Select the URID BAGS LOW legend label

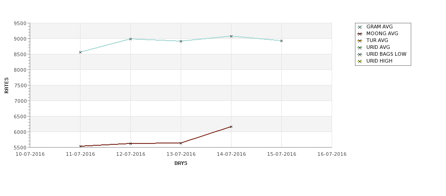386,54
